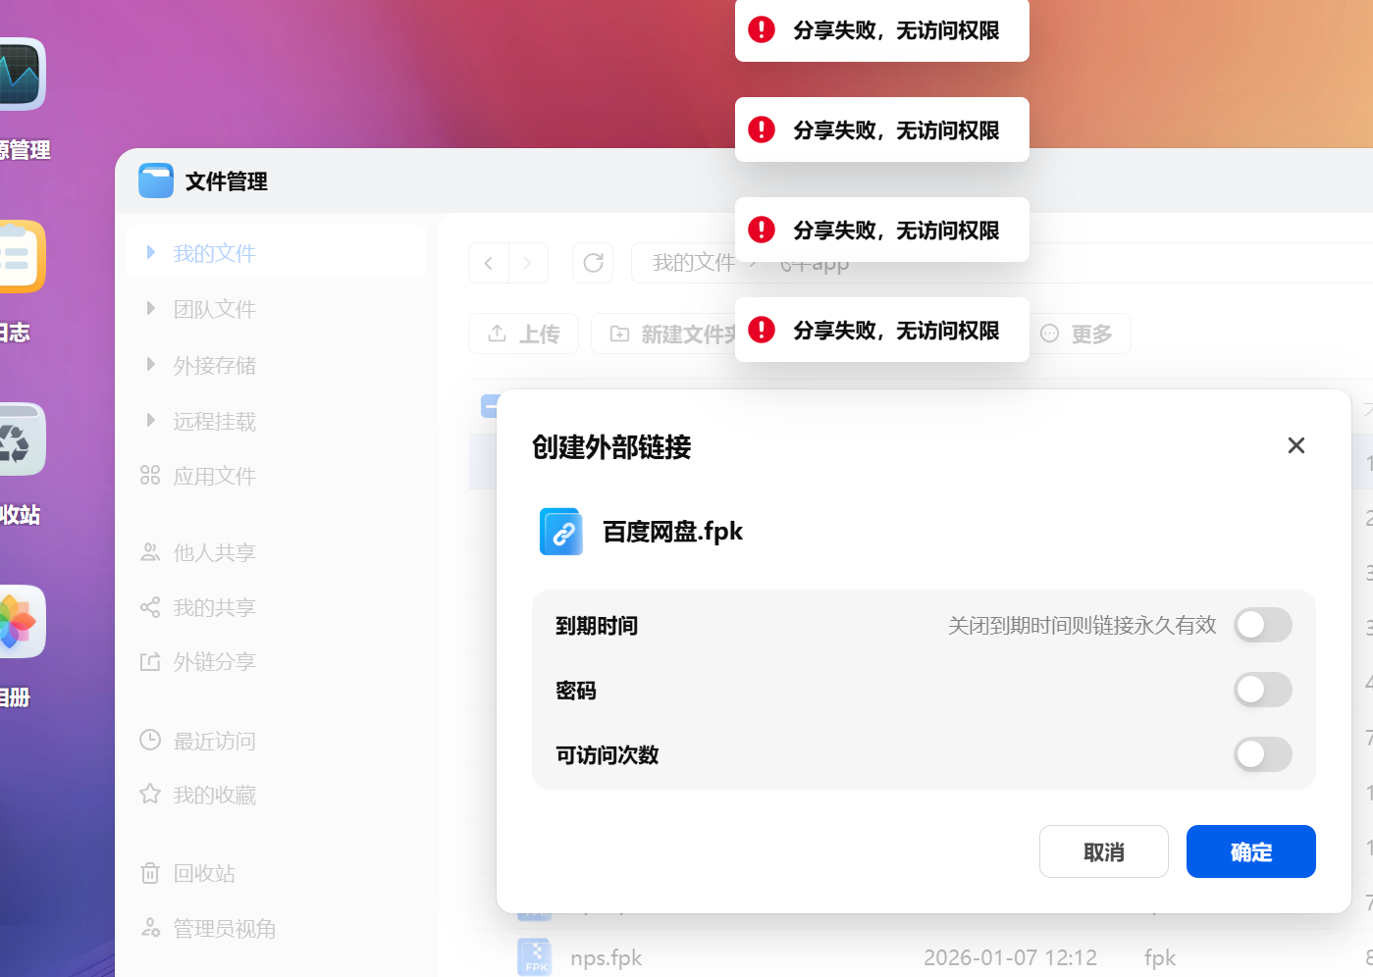Viewport: 1373px width, 977px height.
Task: Confirm the link creation with 确定
Action: 1250,851
